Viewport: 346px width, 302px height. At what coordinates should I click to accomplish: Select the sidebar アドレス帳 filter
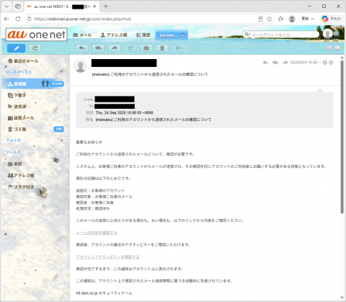click(x=21, y=175)
